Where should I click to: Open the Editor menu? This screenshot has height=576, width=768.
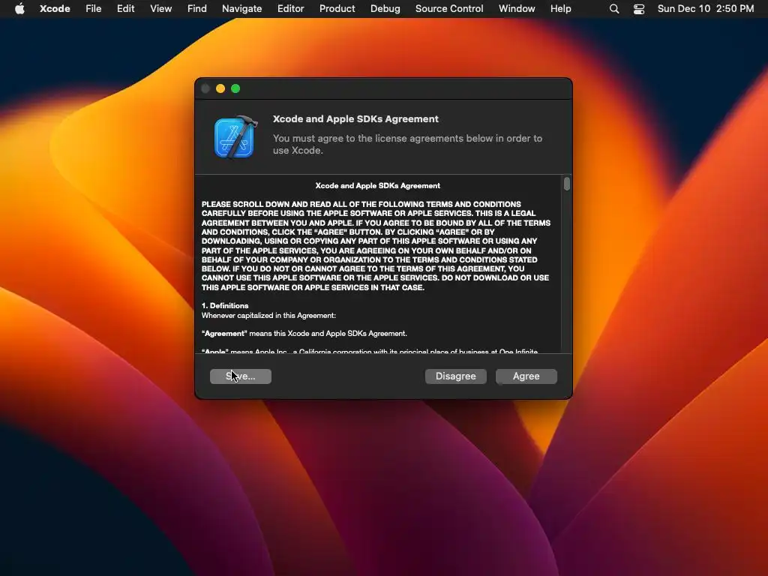[290, 9]
